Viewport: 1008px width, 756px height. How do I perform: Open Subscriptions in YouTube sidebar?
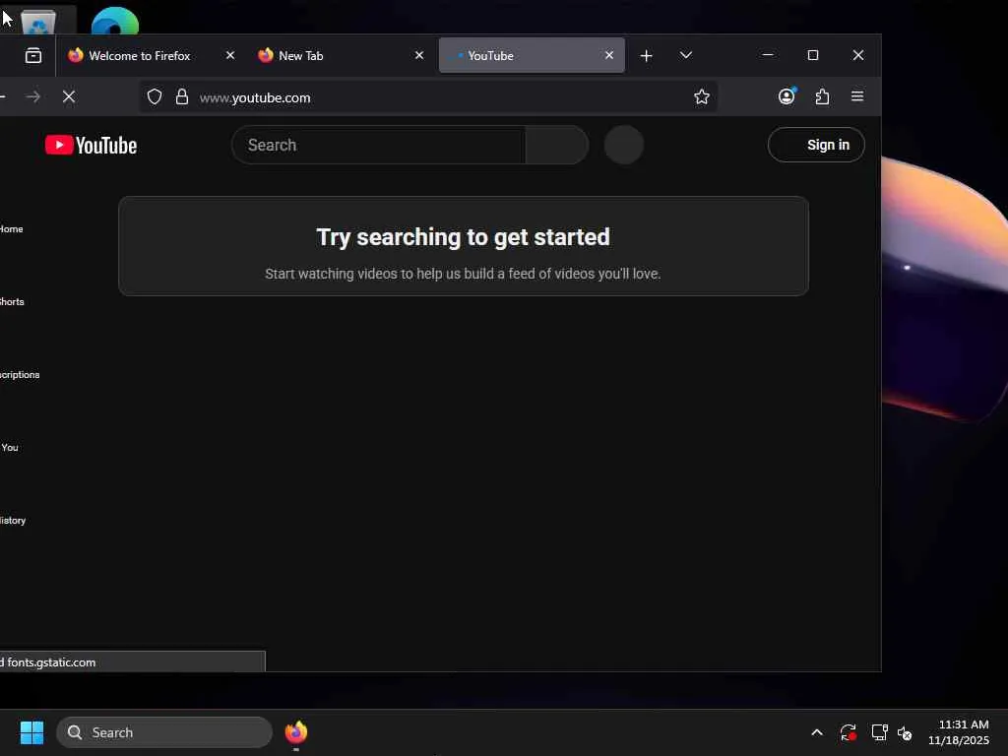20,375
